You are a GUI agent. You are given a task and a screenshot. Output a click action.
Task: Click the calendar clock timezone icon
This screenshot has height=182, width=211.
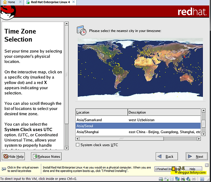(81, 30)
